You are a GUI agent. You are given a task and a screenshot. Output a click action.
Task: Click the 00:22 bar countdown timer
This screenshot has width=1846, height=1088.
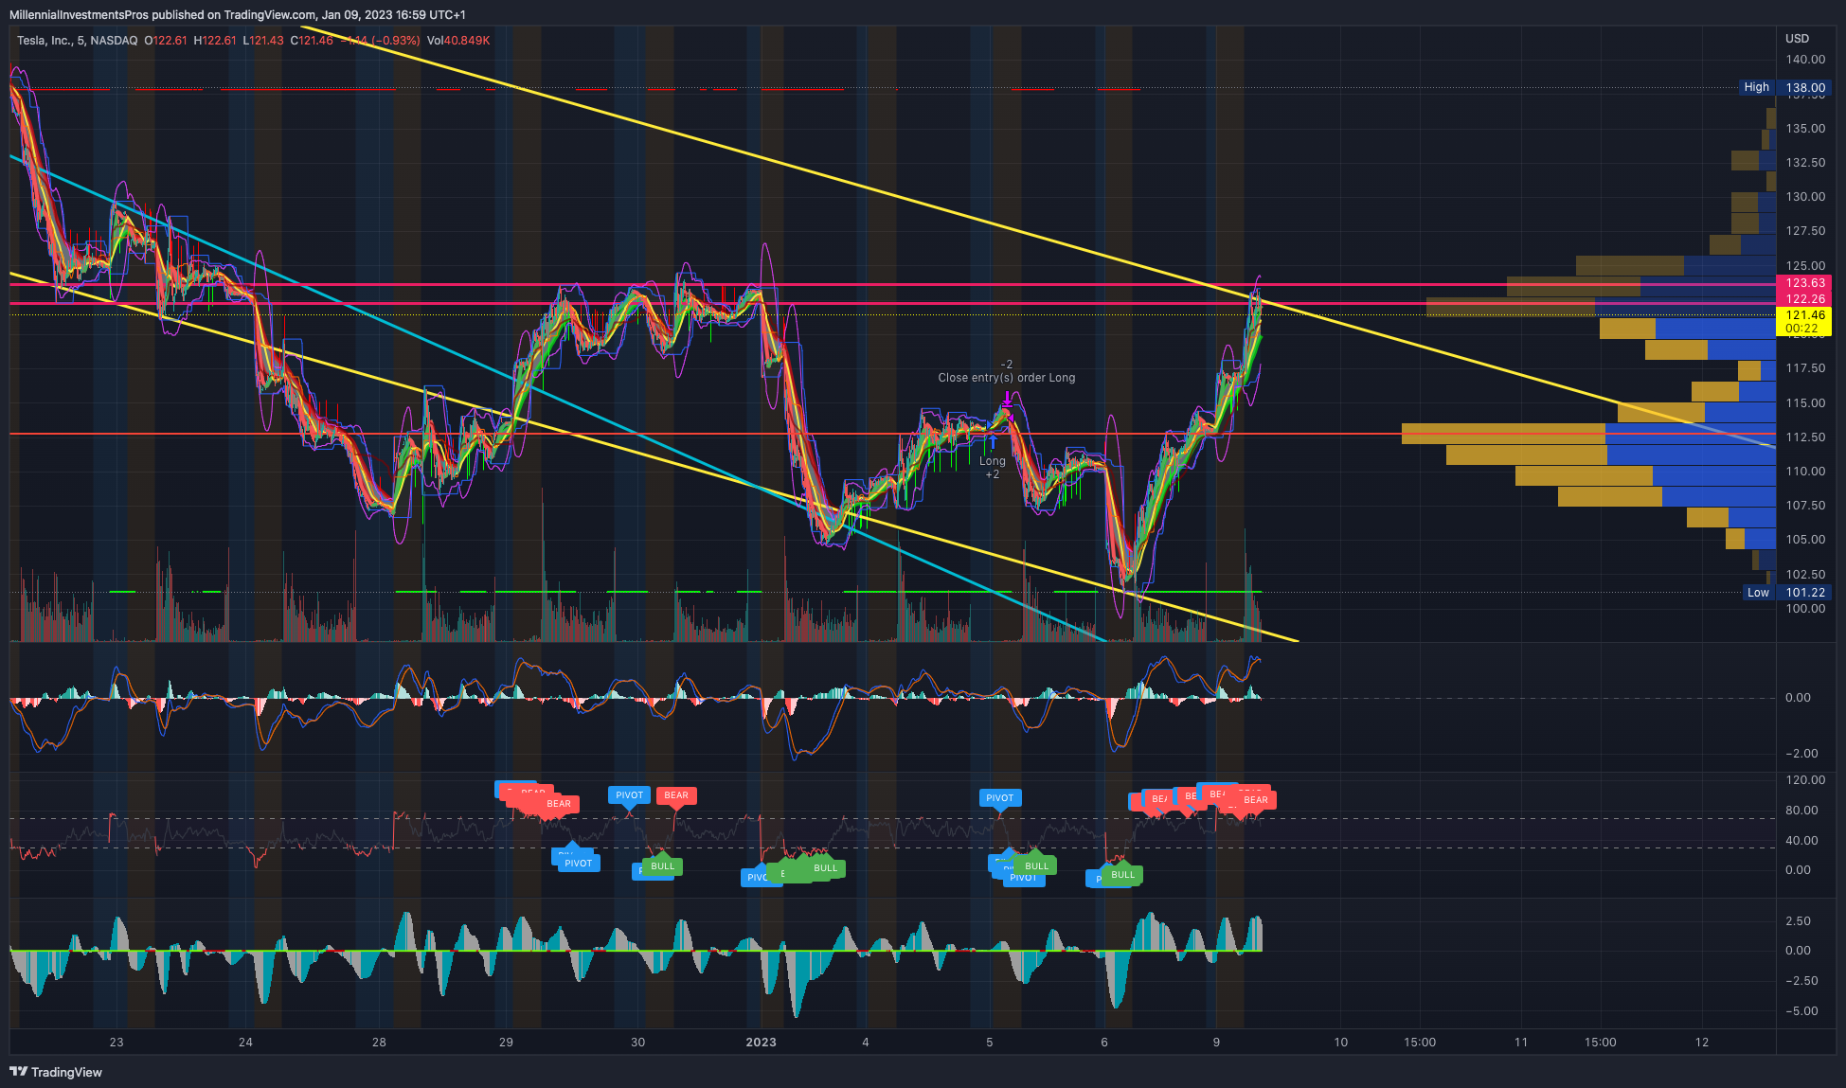[1801, 329]
